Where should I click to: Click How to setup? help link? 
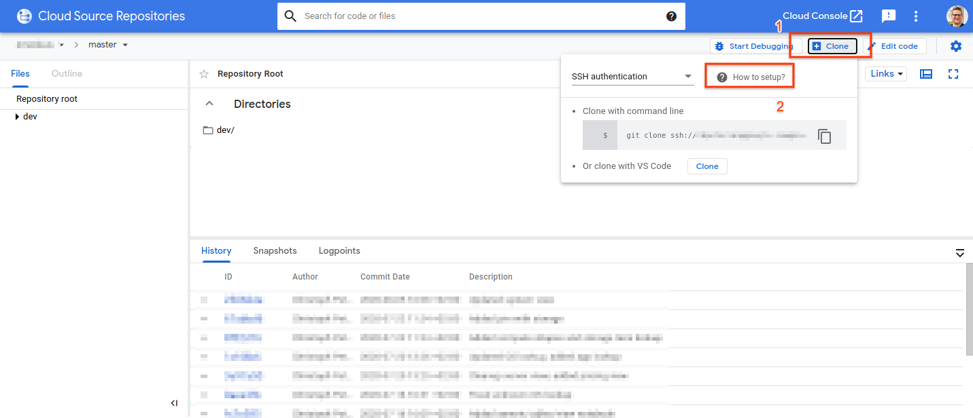pyautogui.click(x=751, y=77)
